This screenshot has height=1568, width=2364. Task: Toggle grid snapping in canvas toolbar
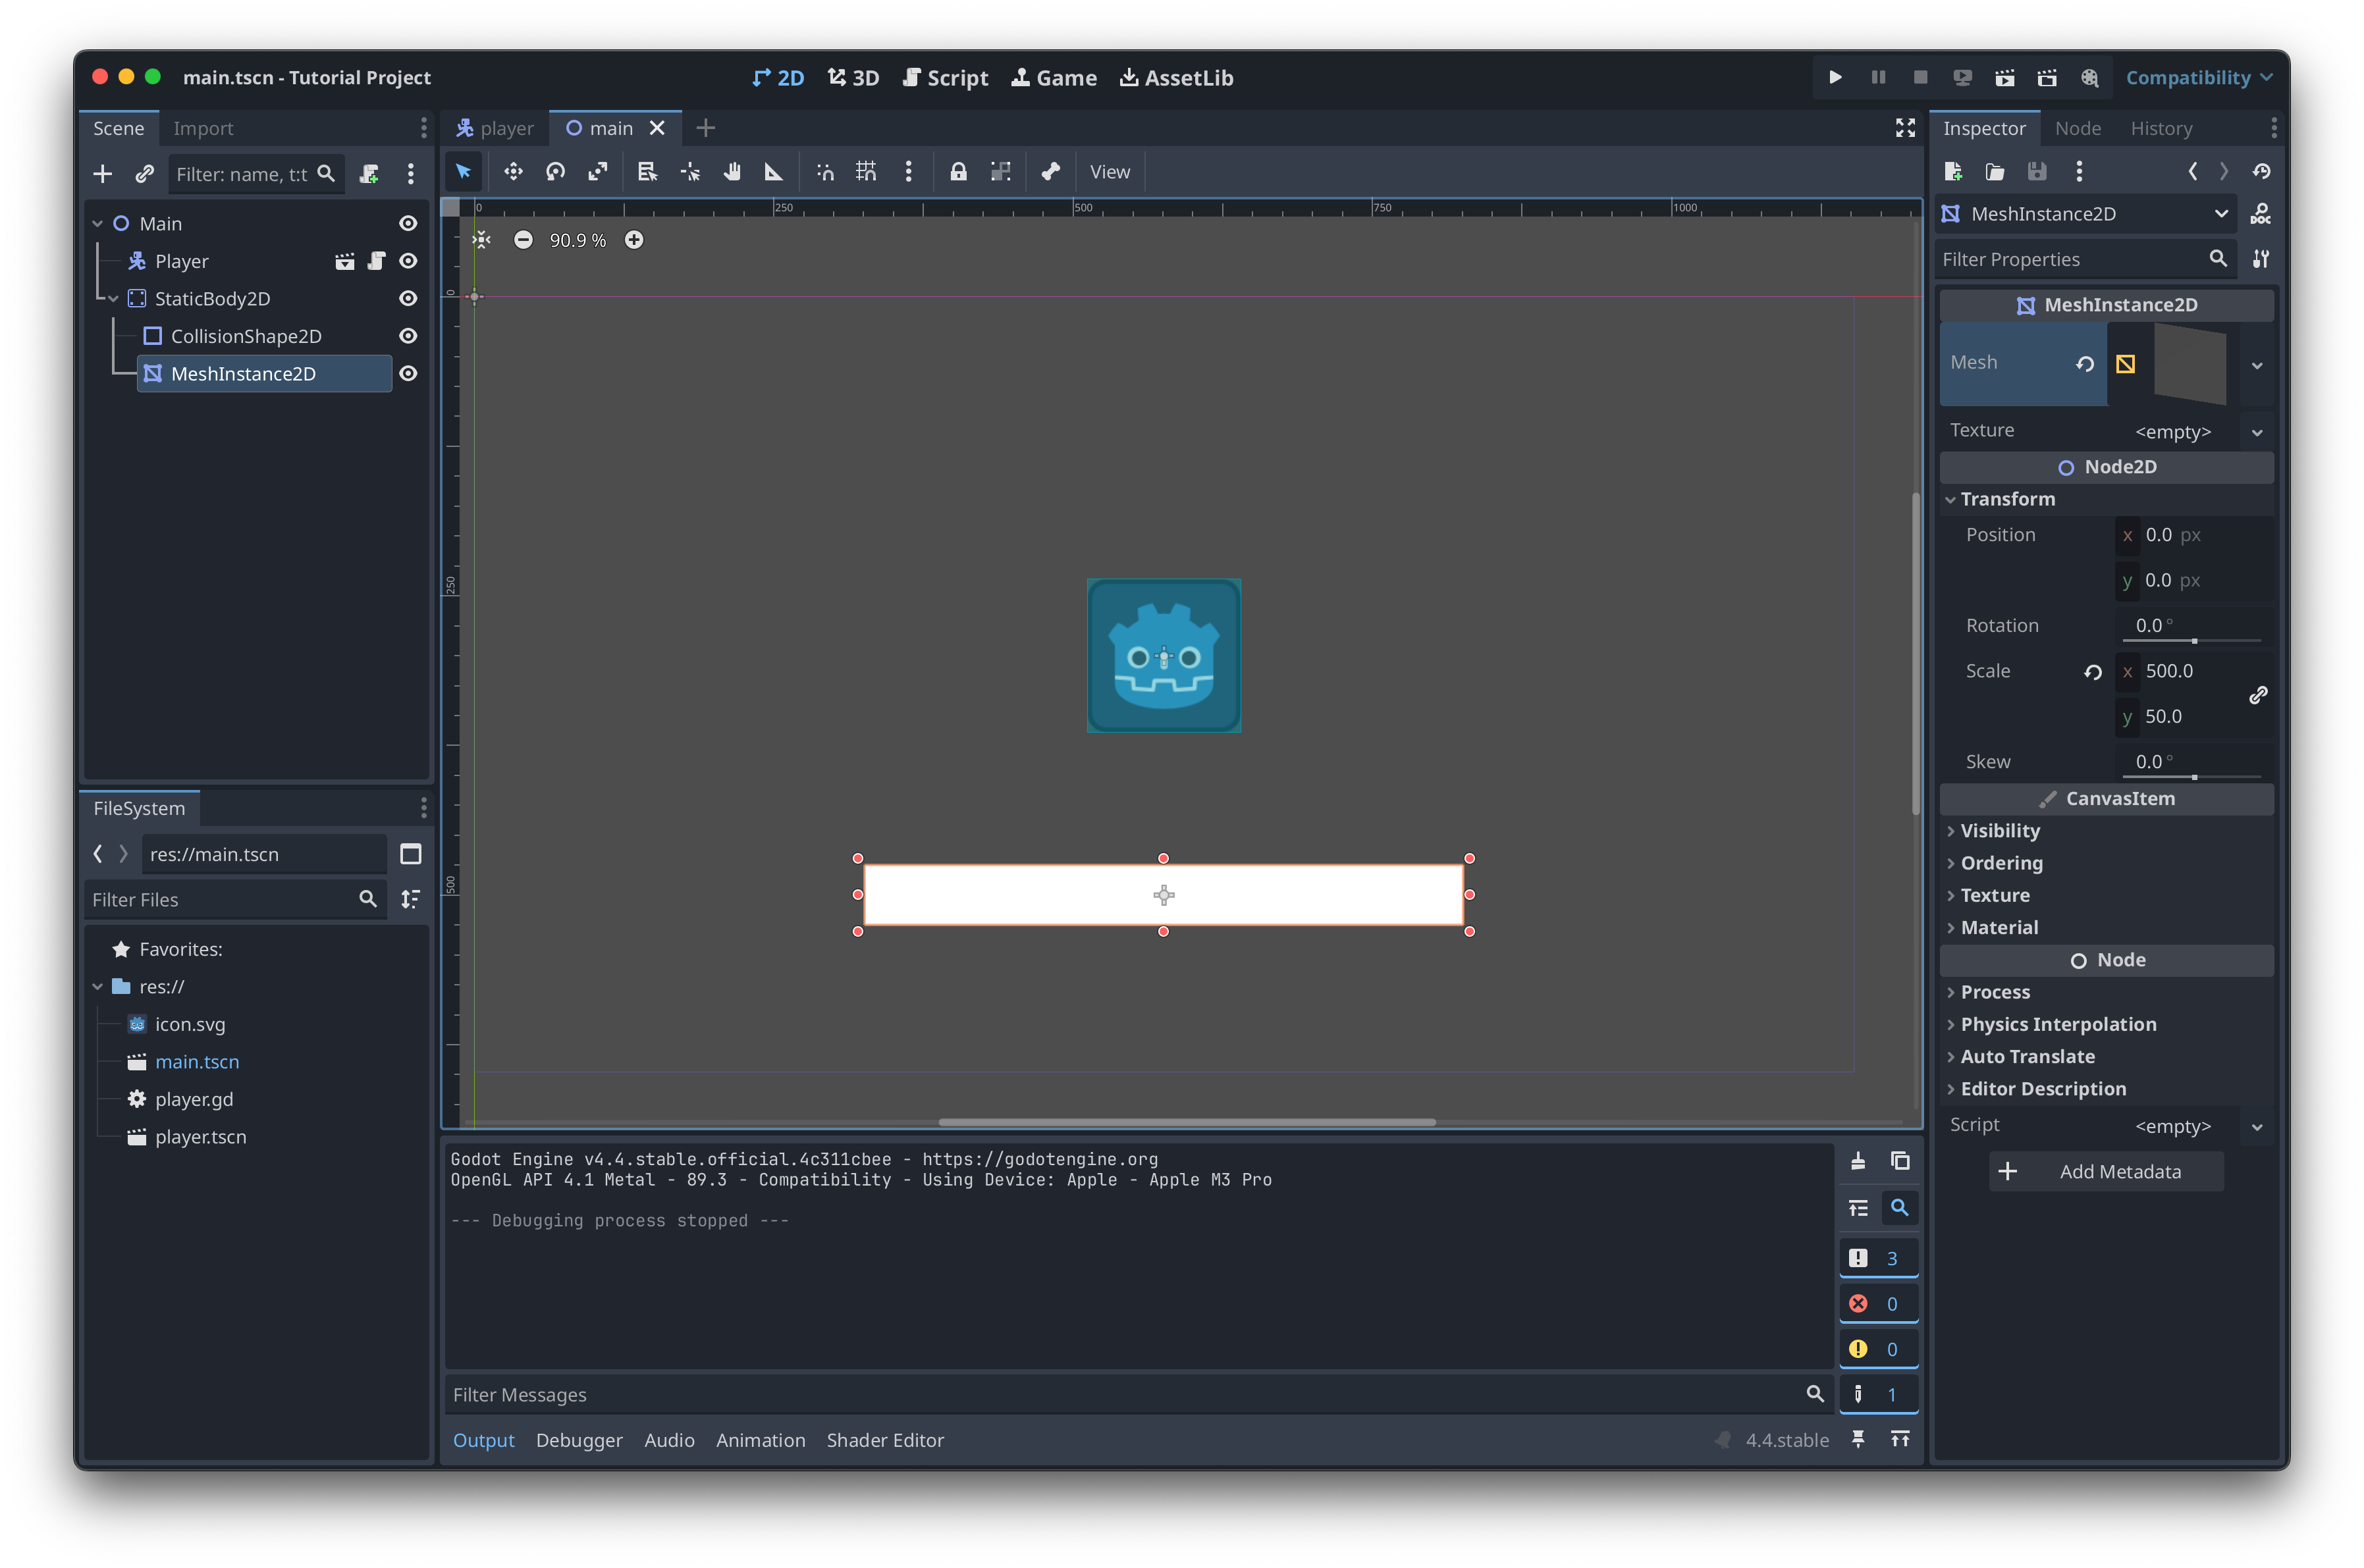[x=867, y=172]
